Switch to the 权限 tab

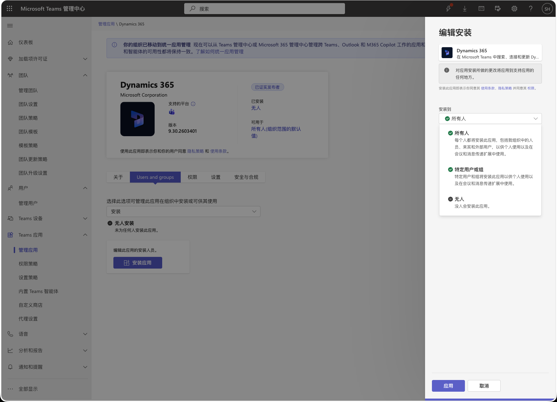coord(192,177)
